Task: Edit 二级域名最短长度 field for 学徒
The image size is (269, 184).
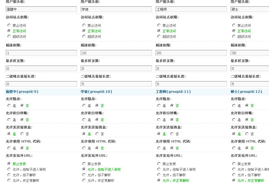Action: click(x=116, y=84)
